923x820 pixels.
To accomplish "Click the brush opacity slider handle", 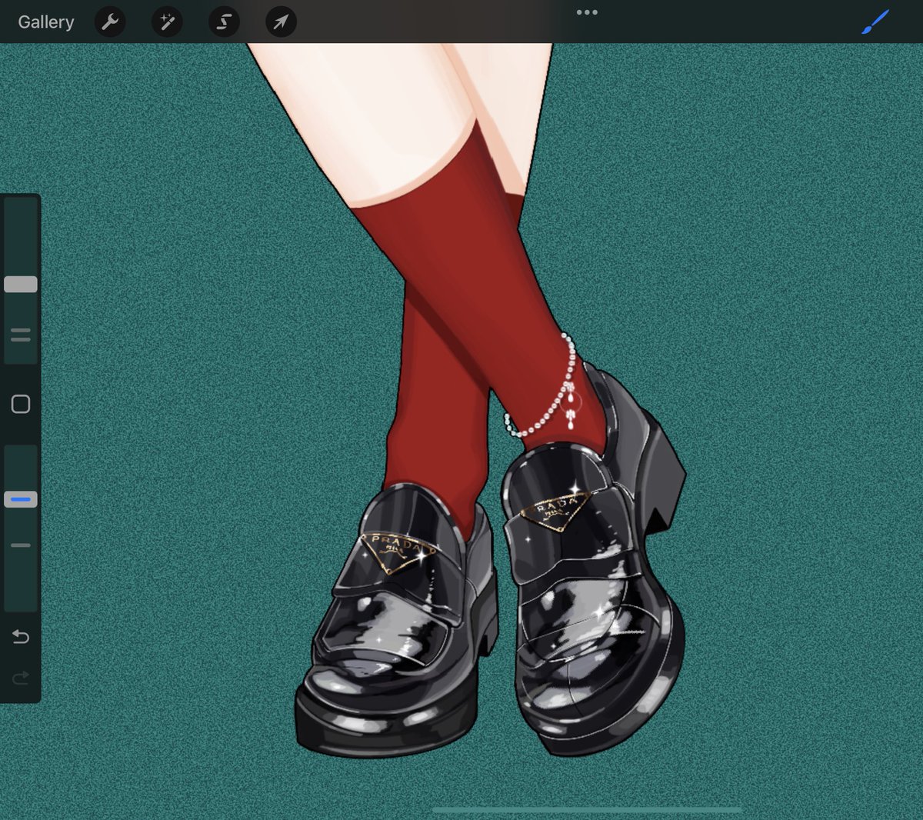I will 21,500.
